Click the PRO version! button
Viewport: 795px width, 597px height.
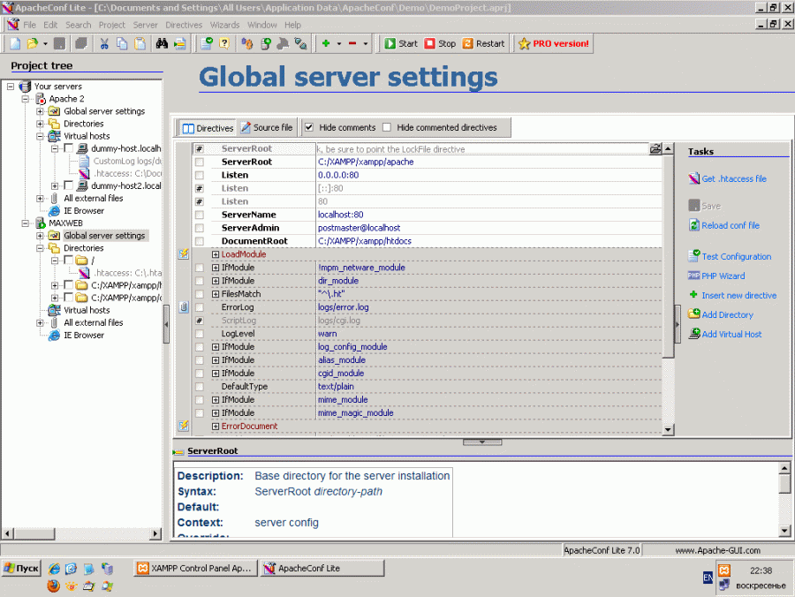click(x=554, y=43)
